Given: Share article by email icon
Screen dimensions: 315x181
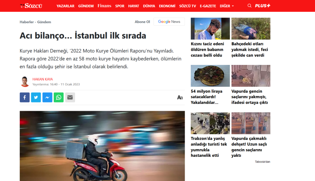Looking at the screenshot, I should [70, 97].
